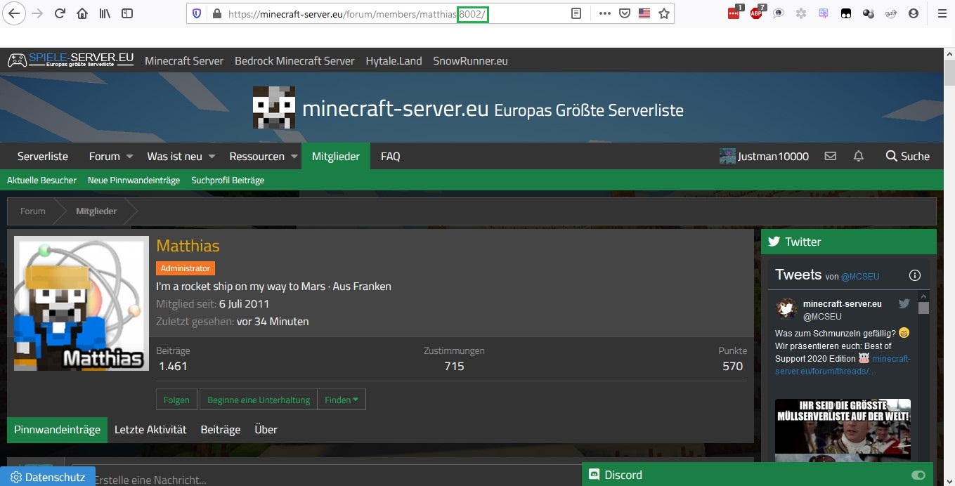This screenshot has width=955, height=486.
Task: Open Firefox account avatar icon
Action: tap(913, 13)
